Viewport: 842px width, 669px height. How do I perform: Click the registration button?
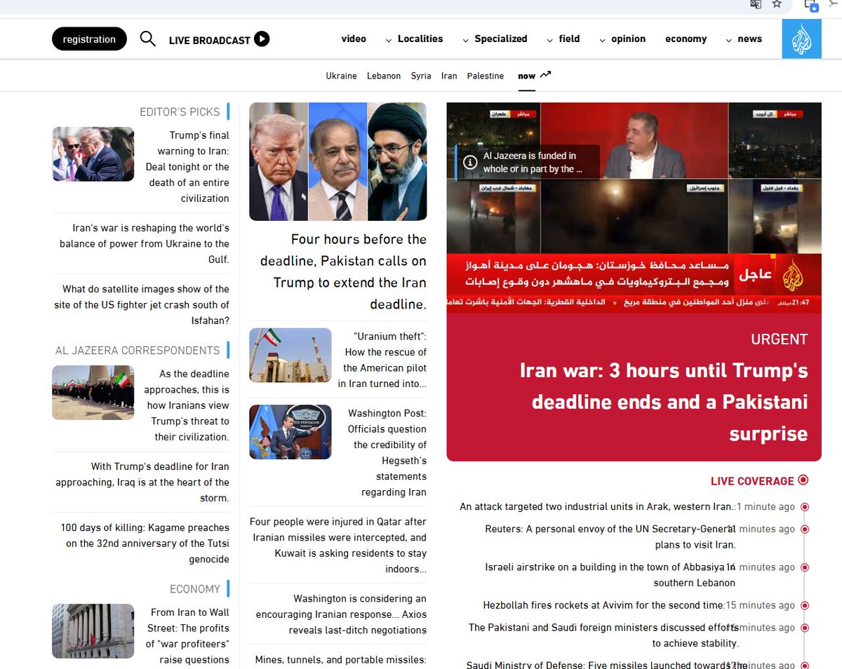coord(89,39)
